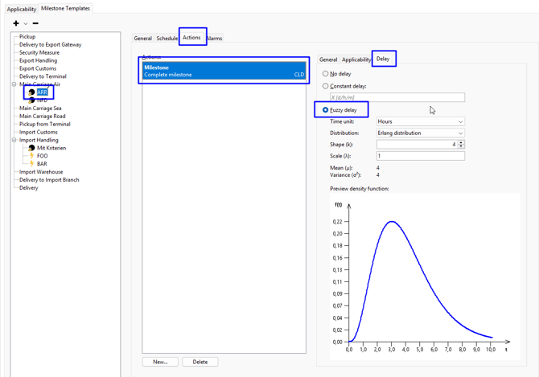
Task: Select Delivery tree item
Action: click(x=28, y=188)
